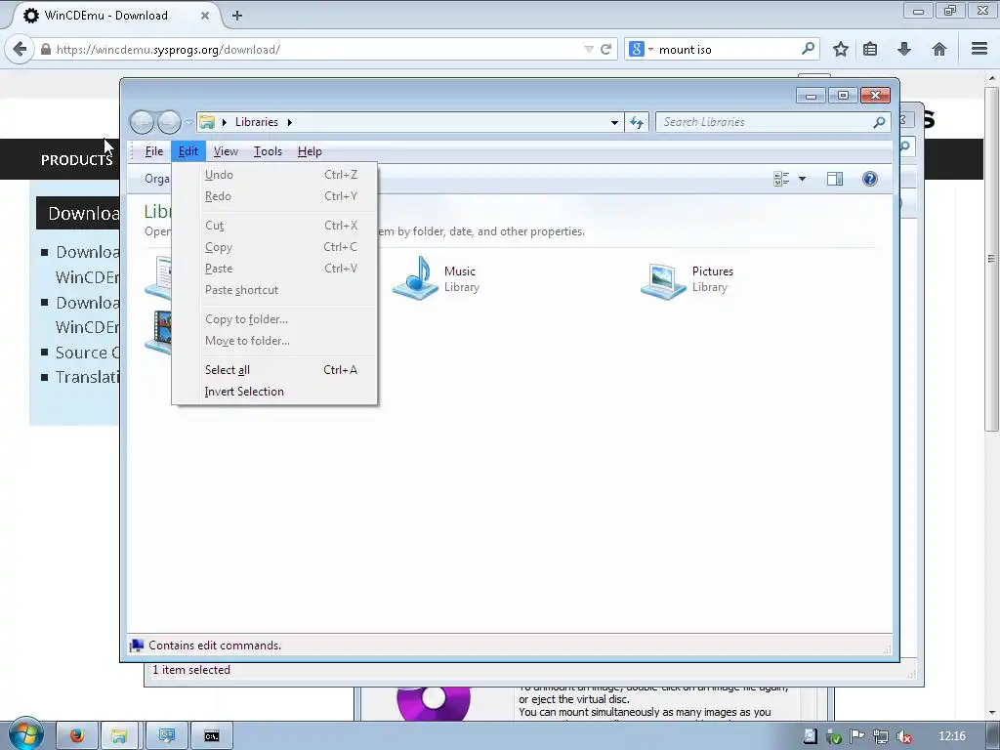Open Explorer help question mark icon
The width and height of the screenshot is (1000, 750).
[870, 179]
